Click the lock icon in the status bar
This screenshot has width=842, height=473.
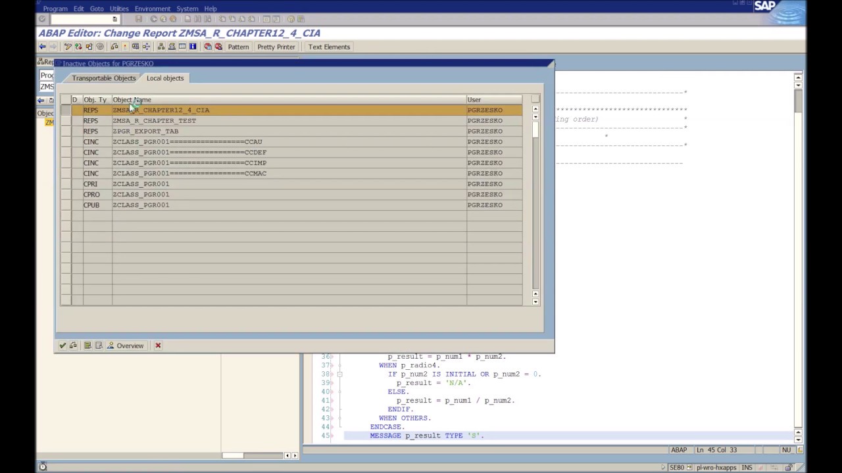click(x=788, y=468)
